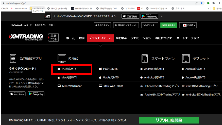This screenshot has width=222, height=125.
Task: Click the 早春プロモ badge
Action: click(x=53, y=38)
